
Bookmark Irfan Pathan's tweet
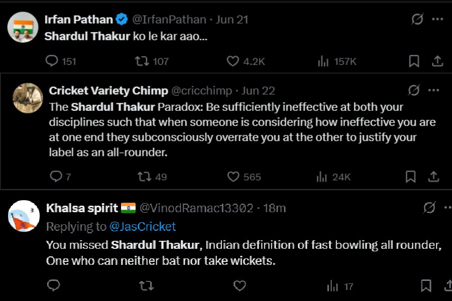[414, 61]
